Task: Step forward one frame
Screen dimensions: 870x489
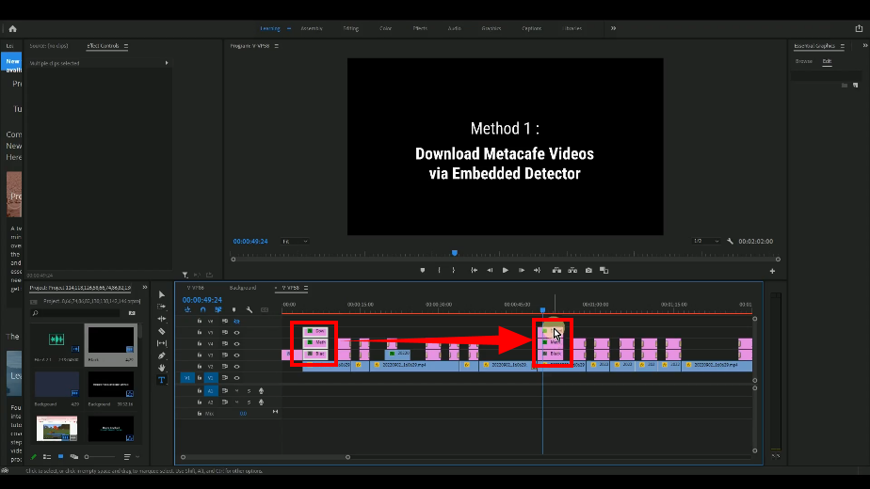Action: coord(521,271)
